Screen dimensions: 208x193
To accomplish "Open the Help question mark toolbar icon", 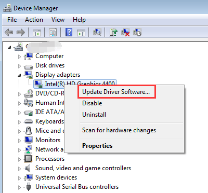I will [69, 32].
